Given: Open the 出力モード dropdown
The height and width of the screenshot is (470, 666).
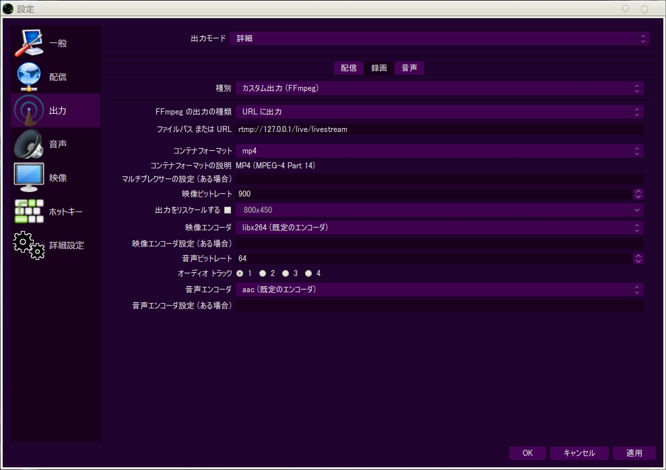Looking at the screenshot, I should tap(440, 38).
